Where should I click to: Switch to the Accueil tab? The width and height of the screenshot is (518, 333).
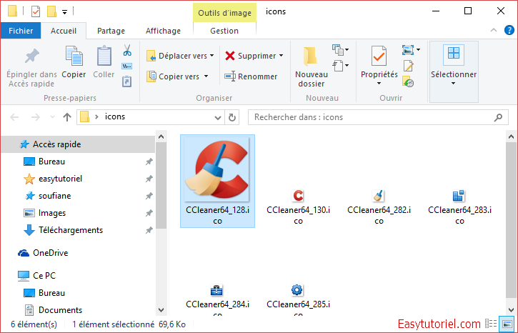[x=64, y=31]
